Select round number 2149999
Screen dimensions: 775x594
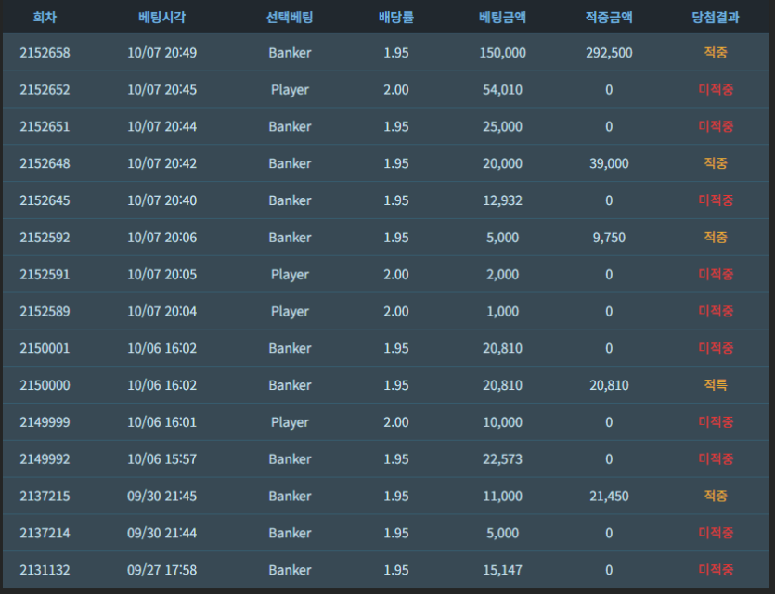(45, 422)
